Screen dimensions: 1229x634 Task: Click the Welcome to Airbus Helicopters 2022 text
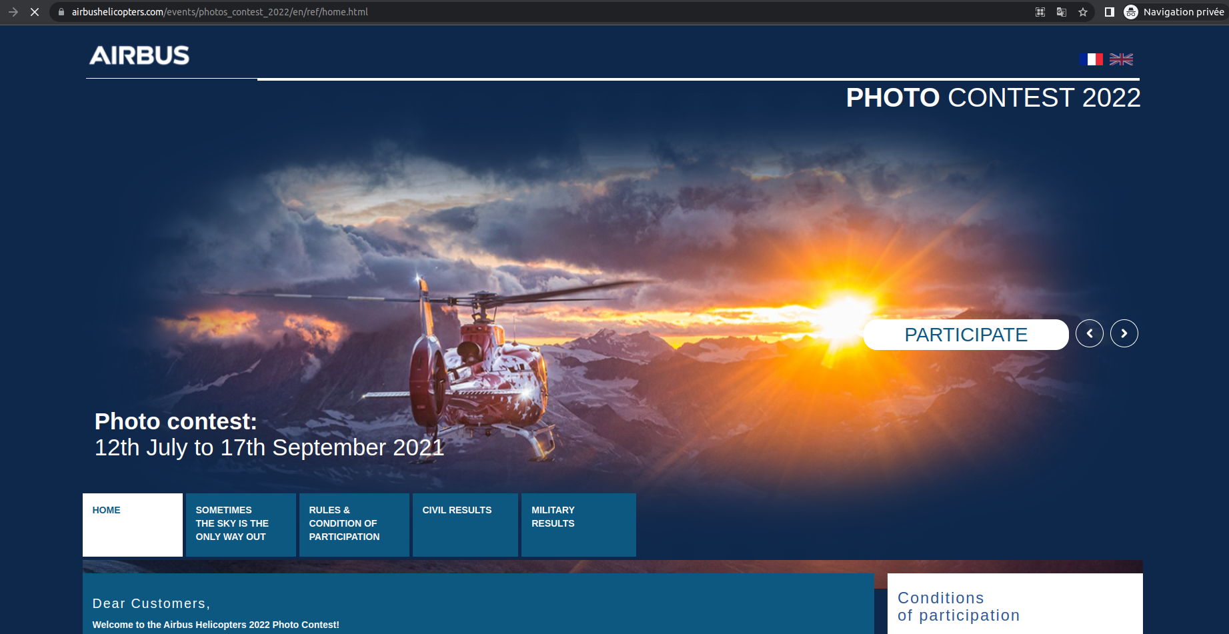(x=215, y=625)
